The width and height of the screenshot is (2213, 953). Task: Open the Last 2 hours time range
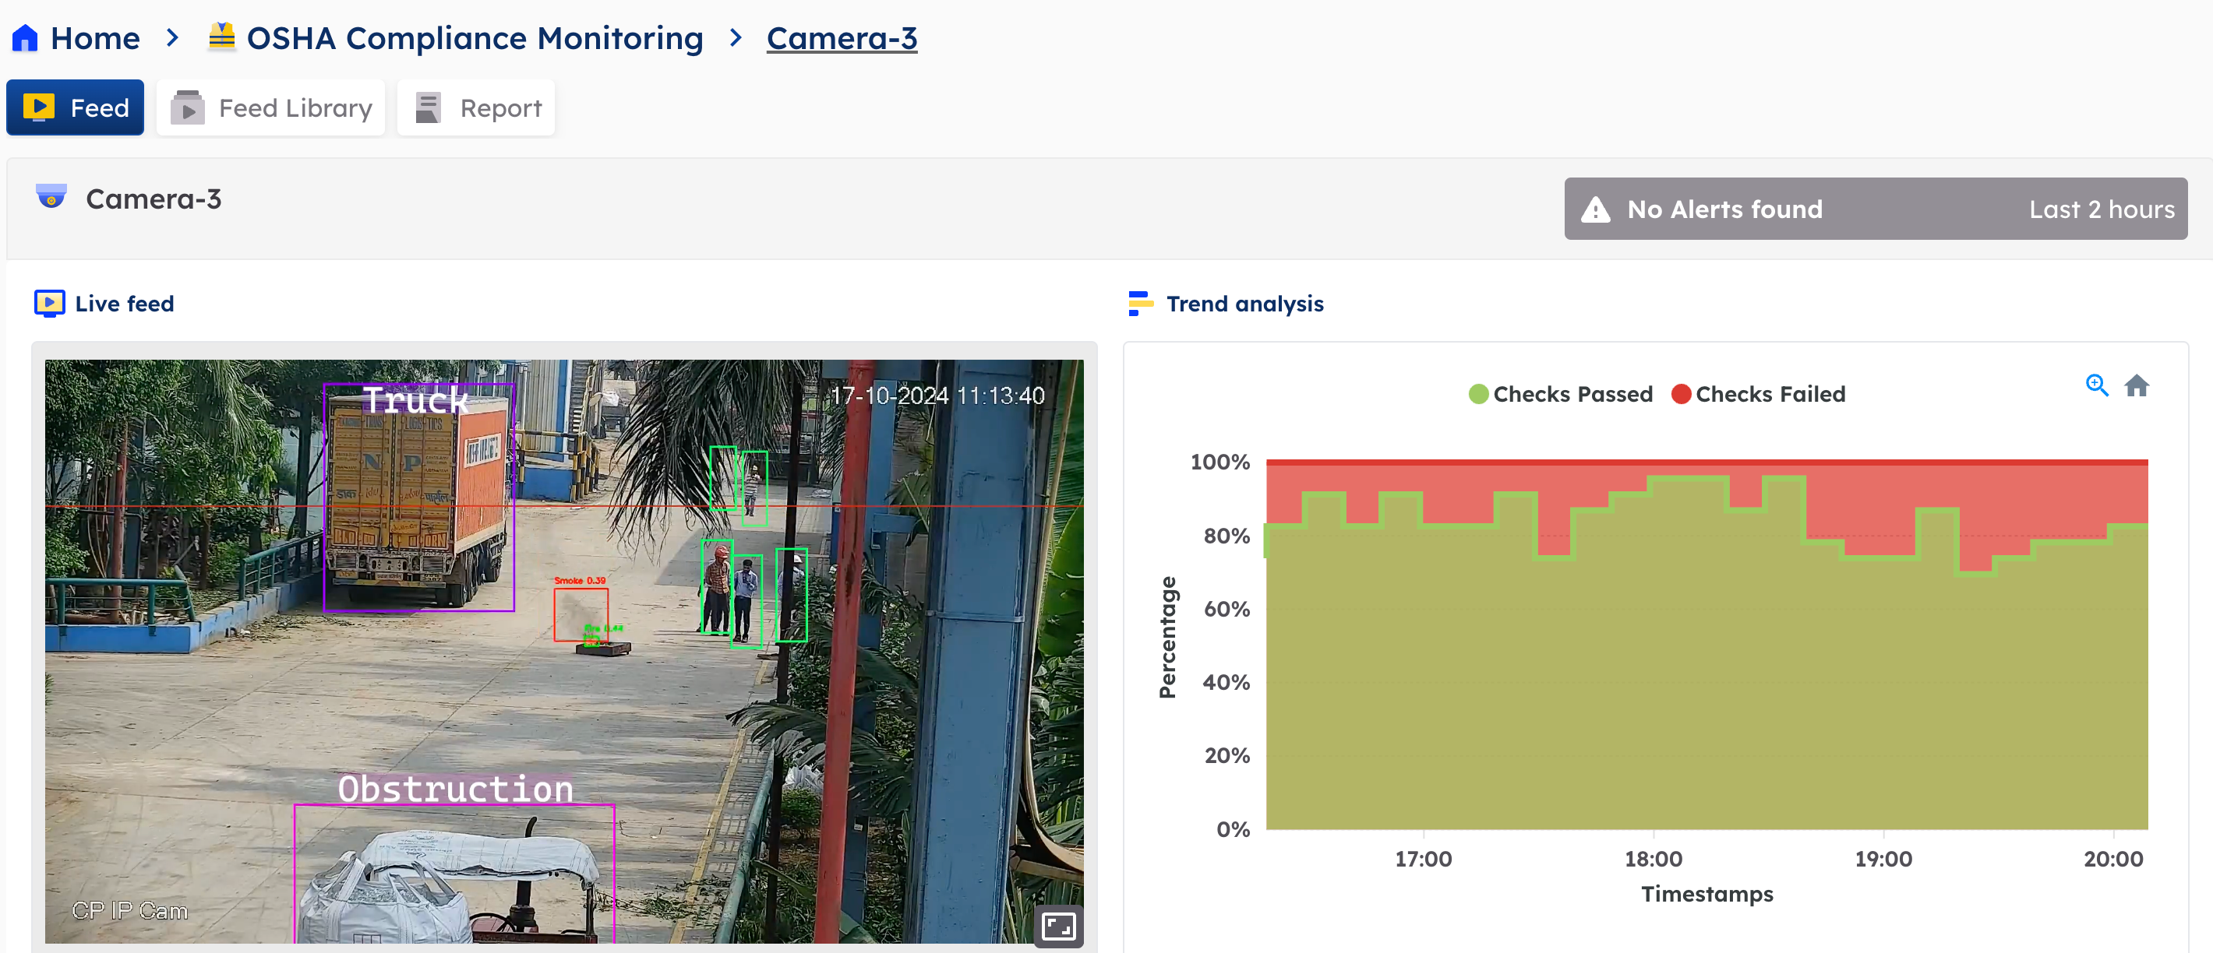[2101, 209]
